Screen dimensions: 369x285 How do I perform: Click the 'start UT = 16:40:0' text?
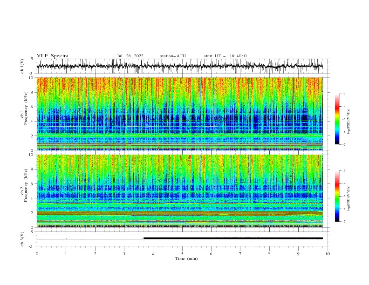[x=225, y=56]
